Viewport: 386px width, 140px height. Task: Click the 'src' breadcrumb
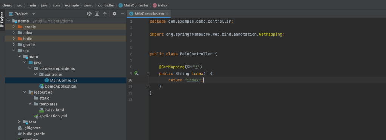click(20, 5)
